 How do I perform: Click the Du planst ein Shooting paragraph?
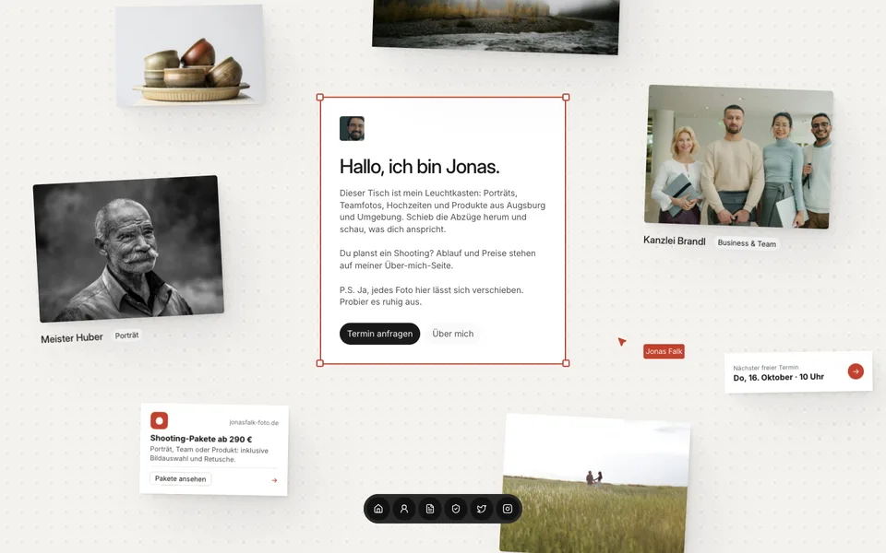(437, 259)
